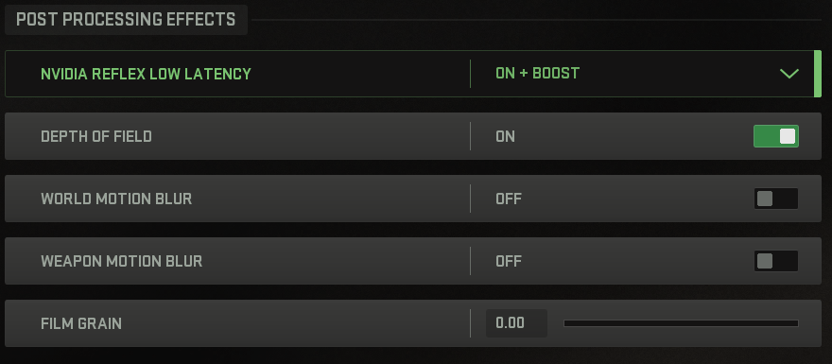
Task: Expand the NVIDIA Reflex chevron arrow
Action: (x=789, y=74)
